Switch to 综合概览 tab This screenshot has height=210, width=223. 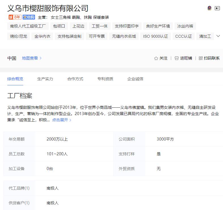pos(15,79)
